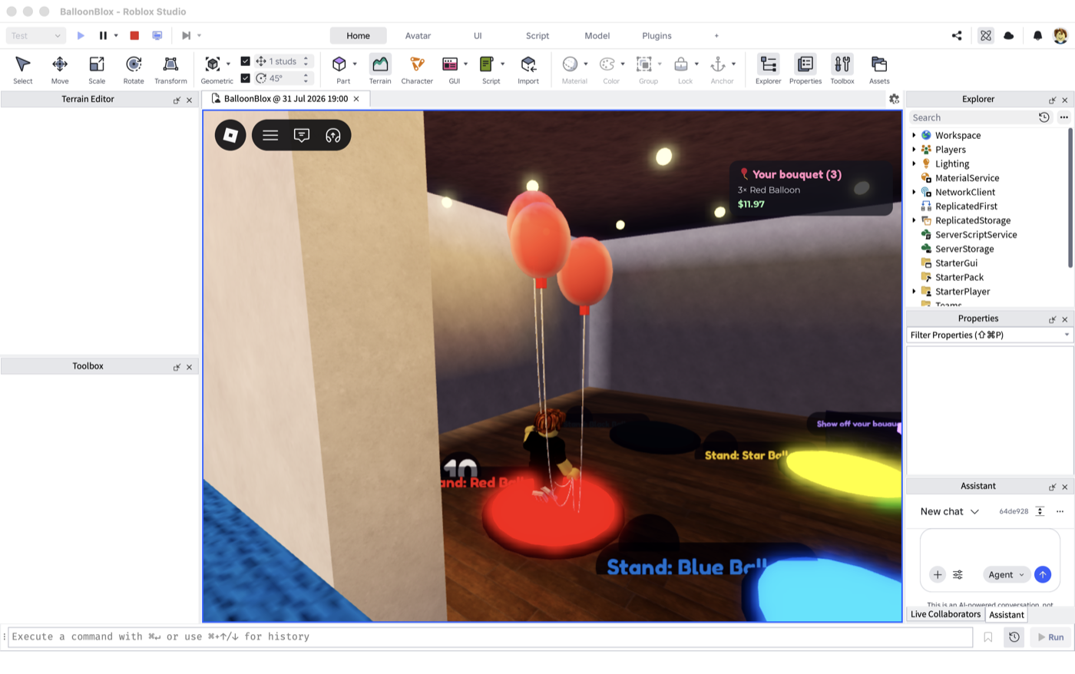1075x674 pixels.
Task: Click the Character toolbar icon
Action: [417, 64]
